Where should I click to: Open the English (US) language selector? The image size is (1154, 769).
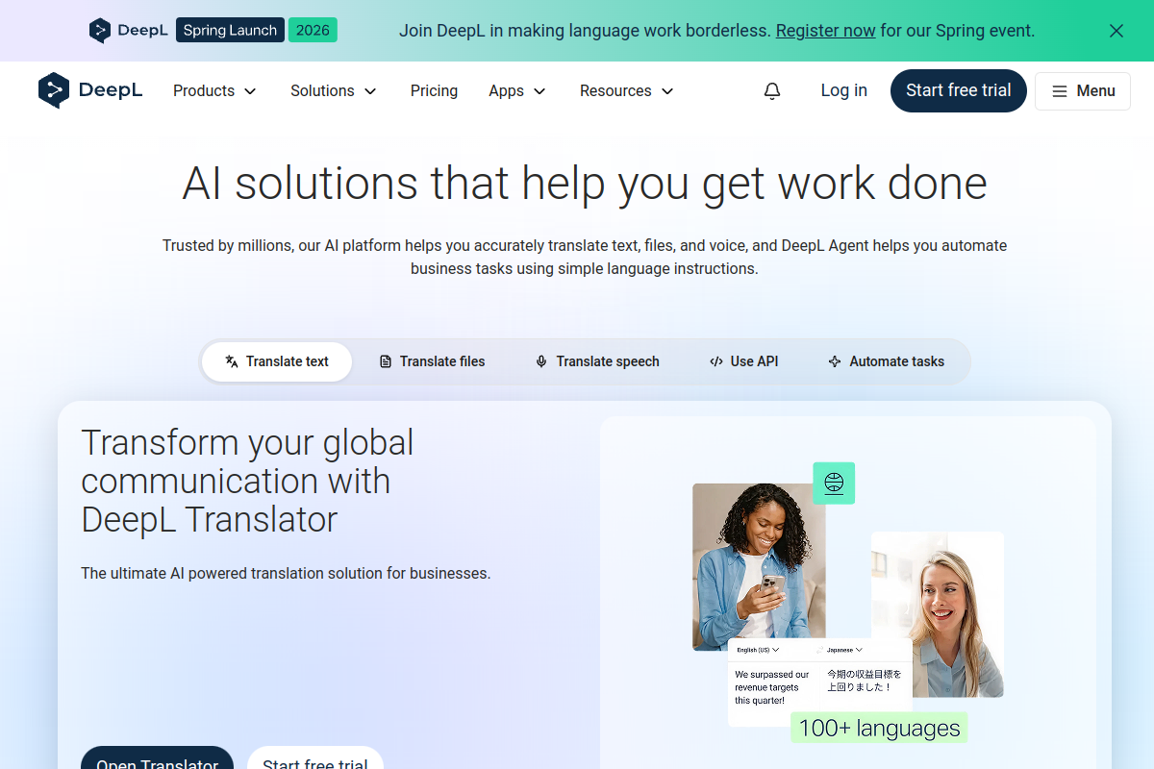[757, 650]
